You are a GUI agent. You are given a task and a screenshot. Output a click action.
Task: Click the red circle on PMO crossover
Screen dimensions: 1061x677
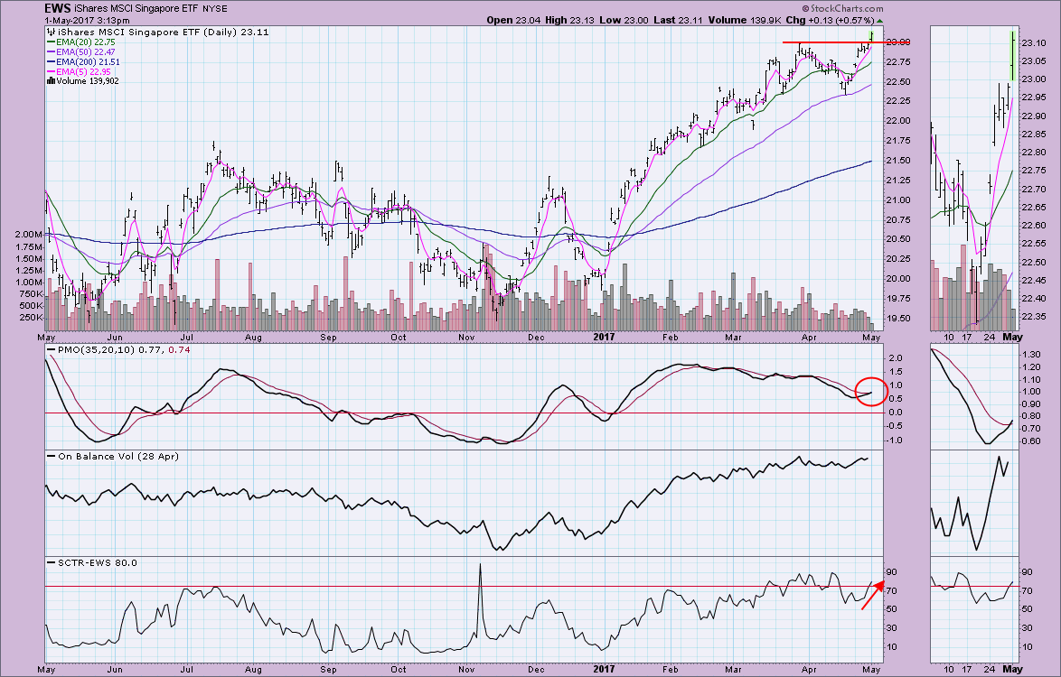coord(868,393)
